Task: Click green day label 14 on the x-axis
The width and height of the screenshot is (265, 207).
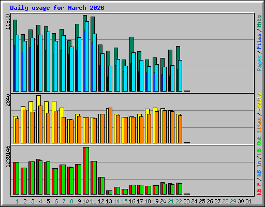Action: point(116,201)
